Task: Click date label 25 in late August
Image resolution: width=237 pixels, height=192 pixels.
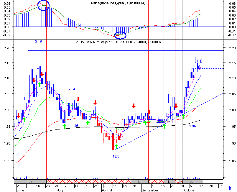Action: point(134,186)
